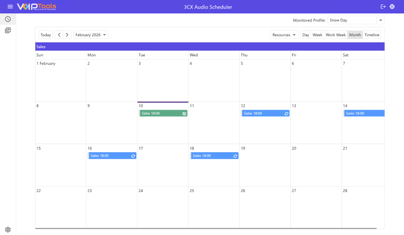404x235 pixels.
Task: Click recurrence icon on February 12 event
Action: [286, 114]
